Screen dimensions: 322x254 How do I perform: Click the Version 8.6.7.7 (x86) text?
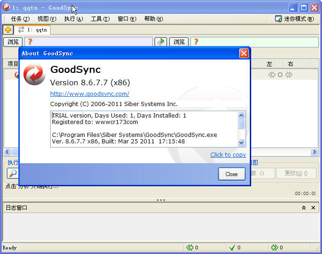tap(90, 83)
